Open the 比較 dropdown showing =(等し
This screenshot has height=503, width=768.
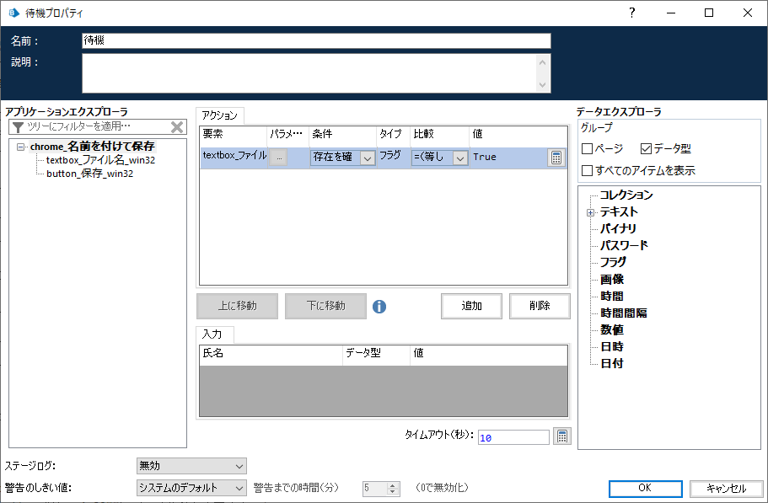(439, 158)
